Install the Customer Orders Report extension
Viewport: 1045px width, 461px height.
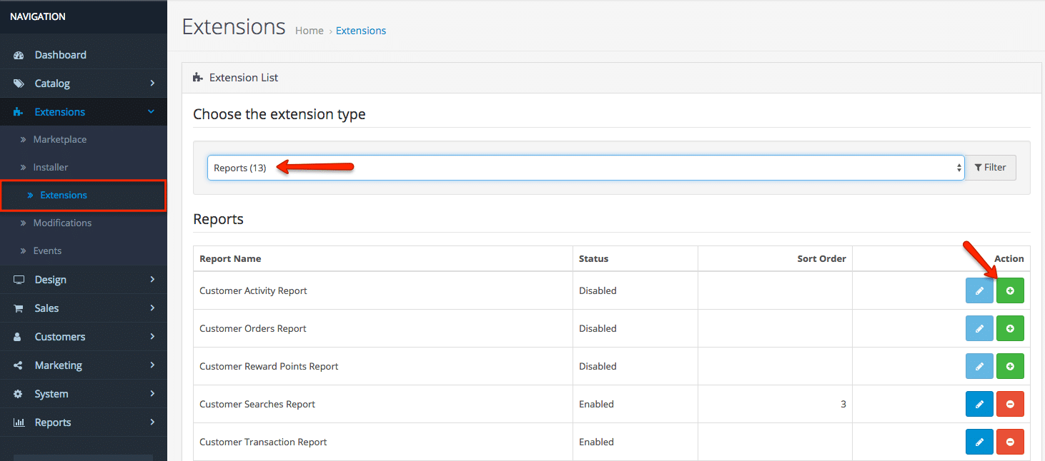(x=1010, y=328)
